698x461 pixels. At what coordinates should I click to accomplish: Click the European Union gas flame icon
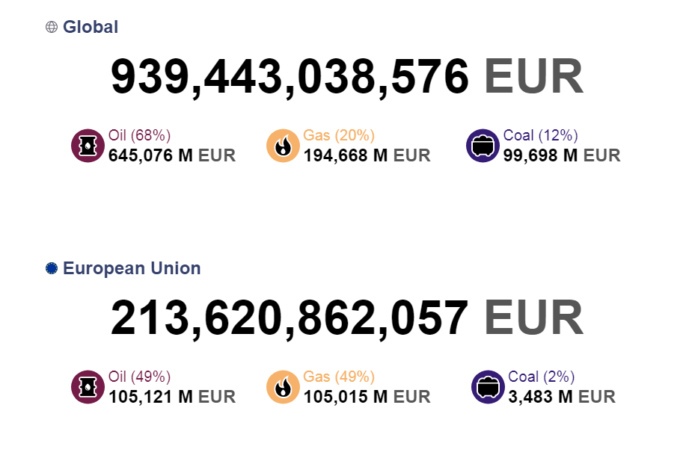283,387
